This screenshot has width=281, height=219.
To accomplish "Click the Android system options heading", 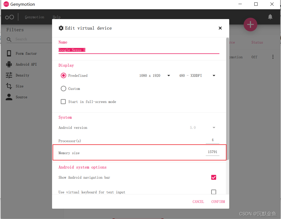I will (82, 167).
